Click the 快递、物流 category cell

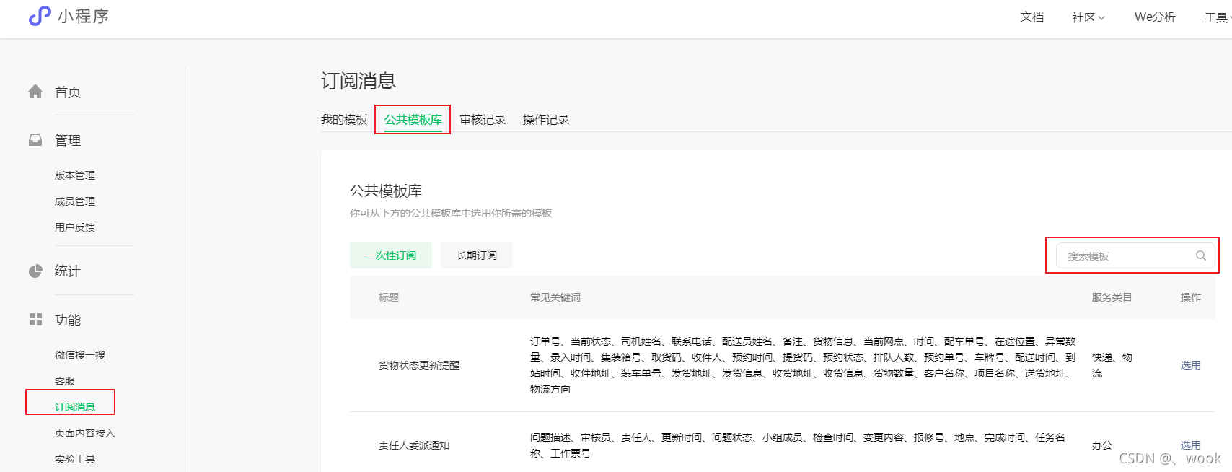(1112, 365)
